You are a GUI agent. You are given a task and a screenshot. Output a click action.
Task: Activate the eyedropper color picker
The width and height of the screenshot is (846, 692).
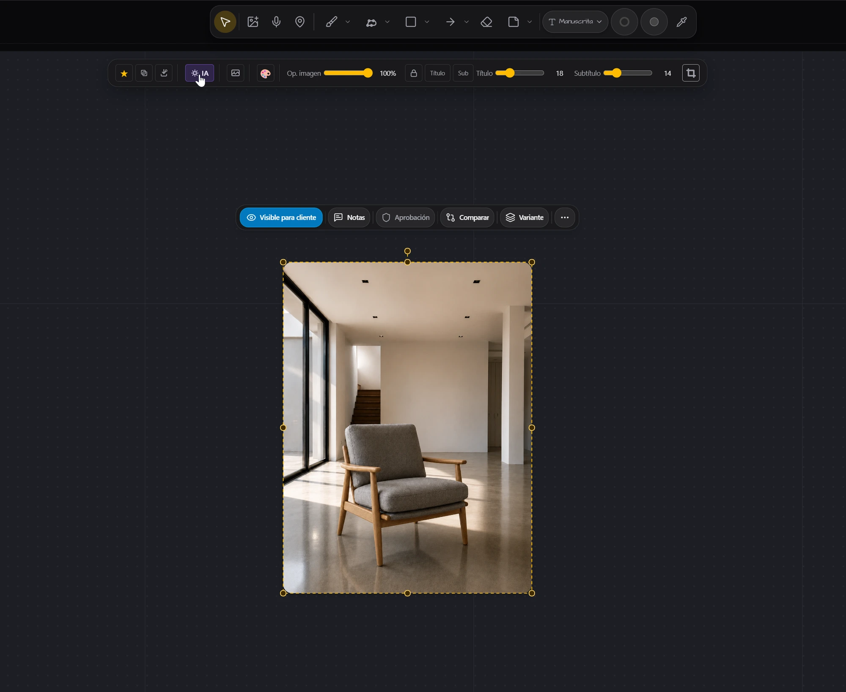point(681,22)
